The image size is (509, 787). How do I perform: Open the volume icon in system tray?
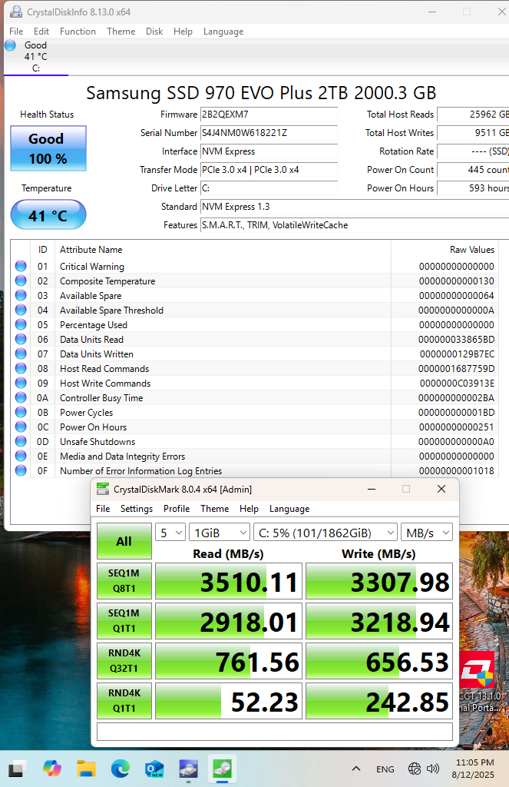432,769
